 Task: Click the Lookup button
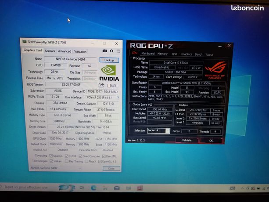coord(109,60)
